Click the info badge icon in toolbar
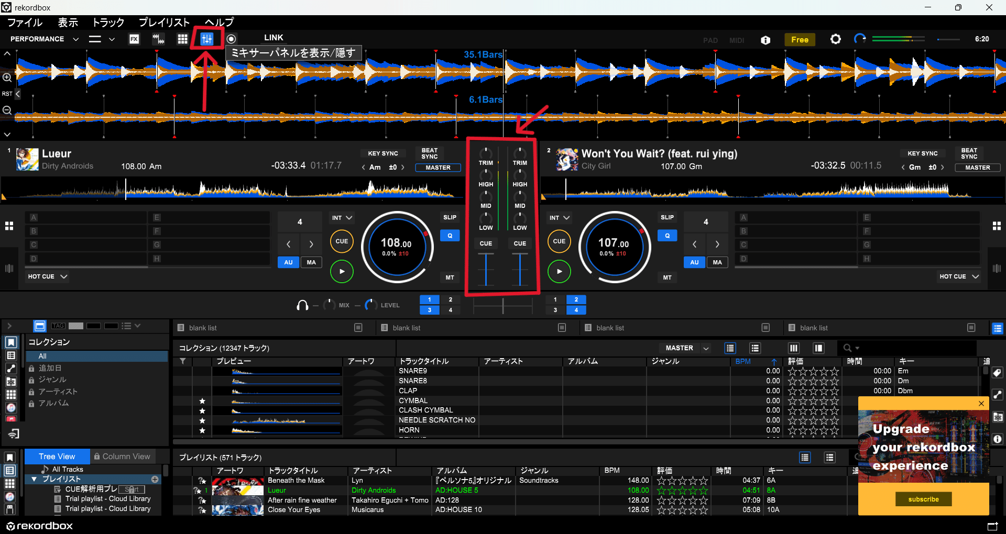 click(x=766, y=40)
